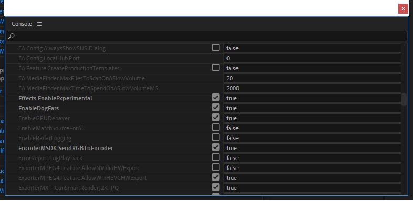Uncheck AllowWinHEVCHWExport checkbox

216,177
